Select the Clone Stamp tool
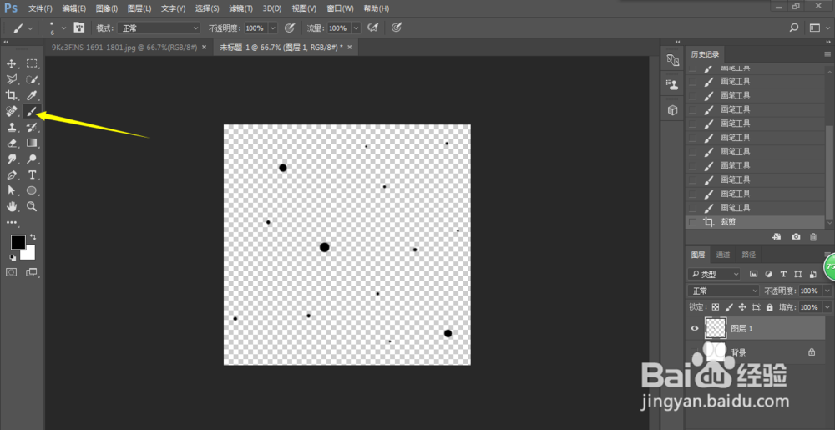Screen dimensions: 835x430 [11, 127]
